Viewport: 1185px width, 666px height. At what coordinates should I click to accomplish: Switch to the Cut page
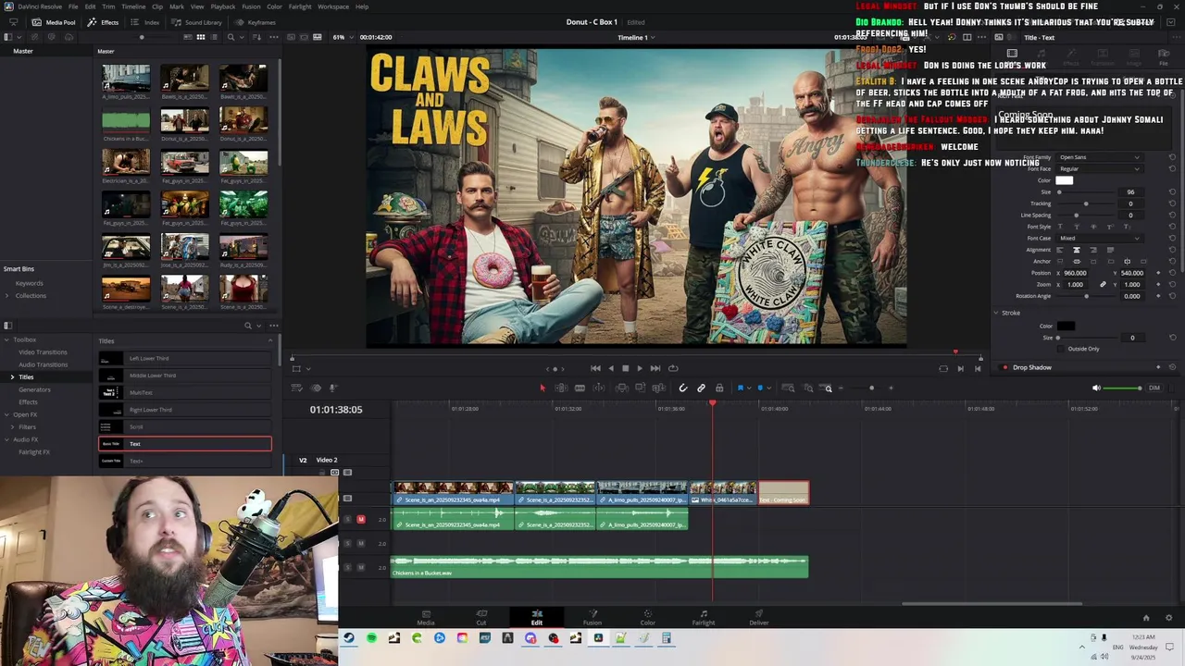pos(481,617)
